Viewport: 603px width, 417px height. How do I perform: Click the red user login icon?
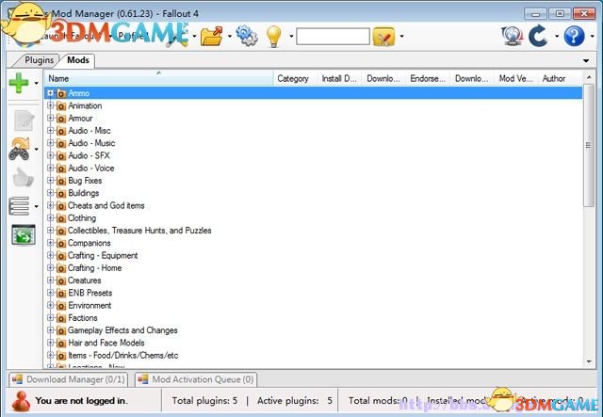pos(21,401)
